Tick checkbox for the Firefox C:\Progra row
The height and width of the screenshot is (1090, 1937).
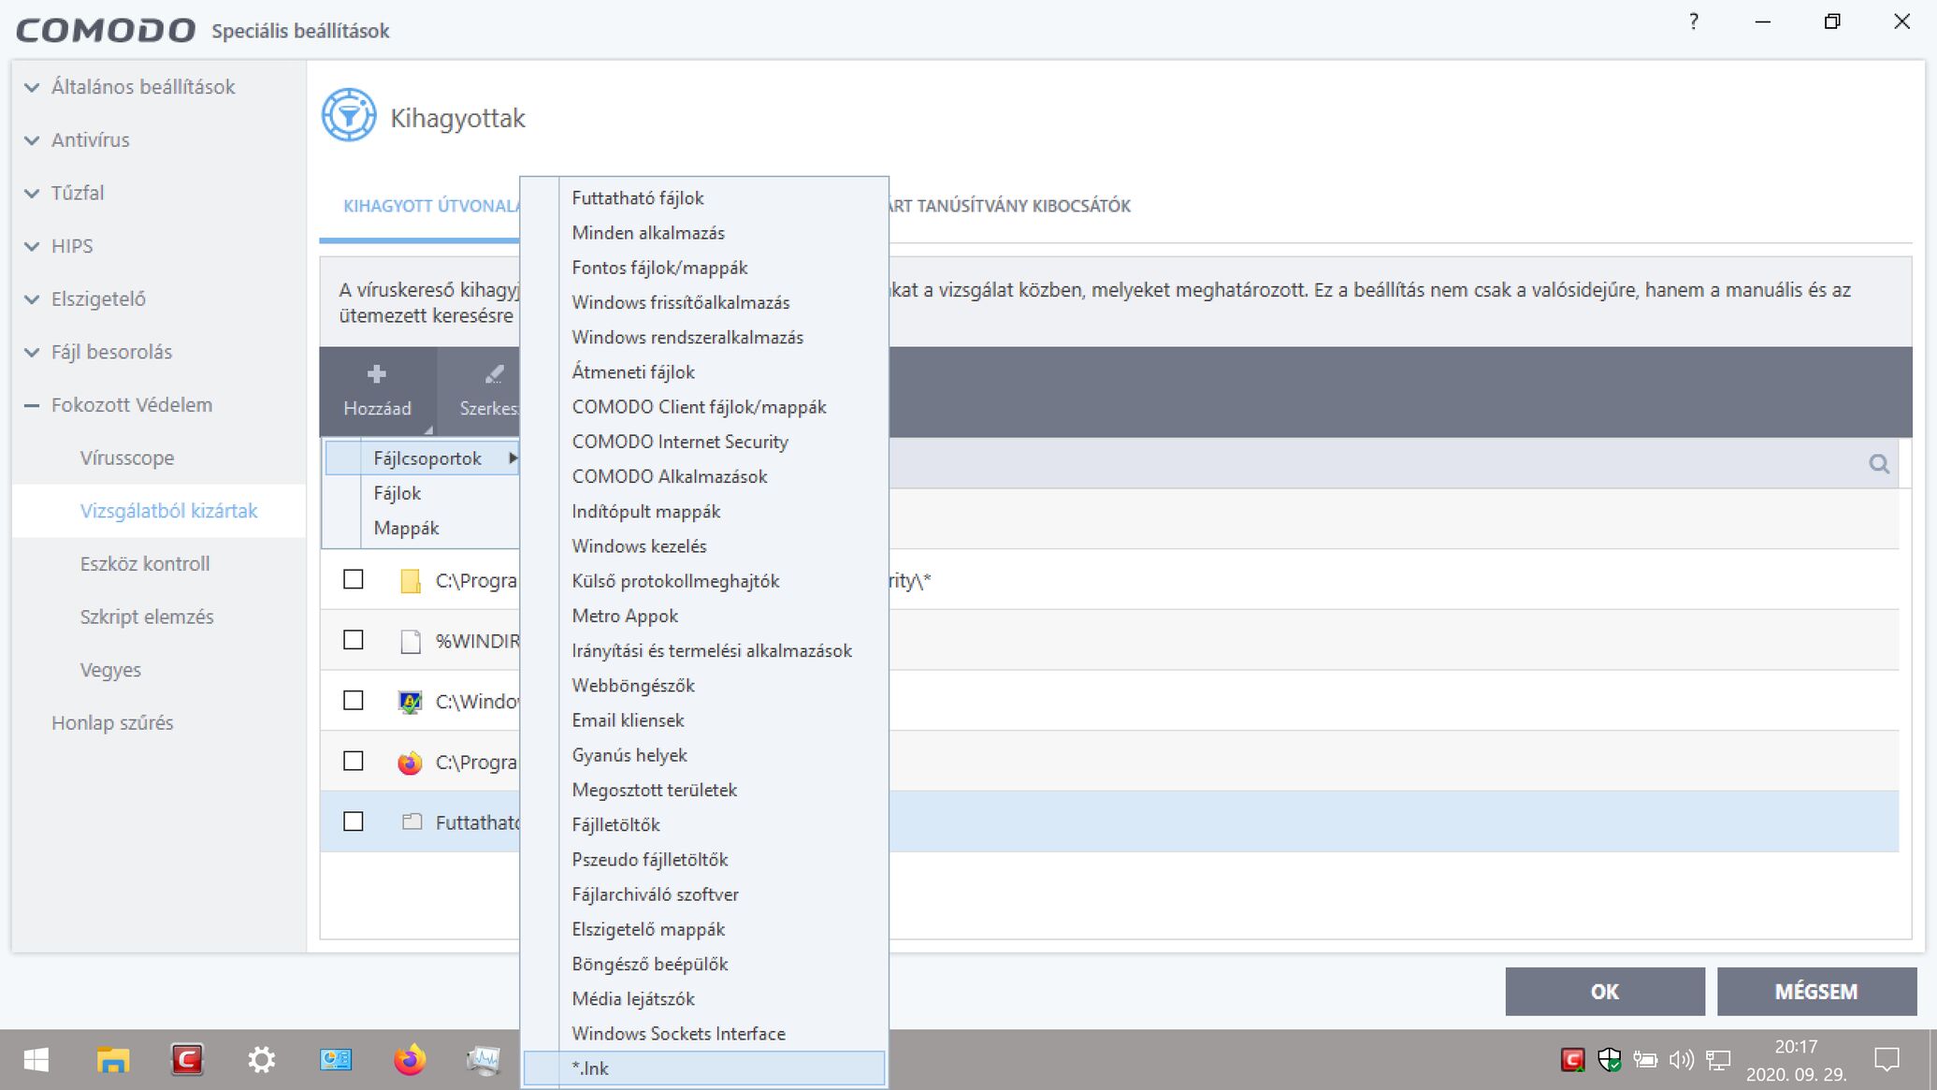pos(353,762)
